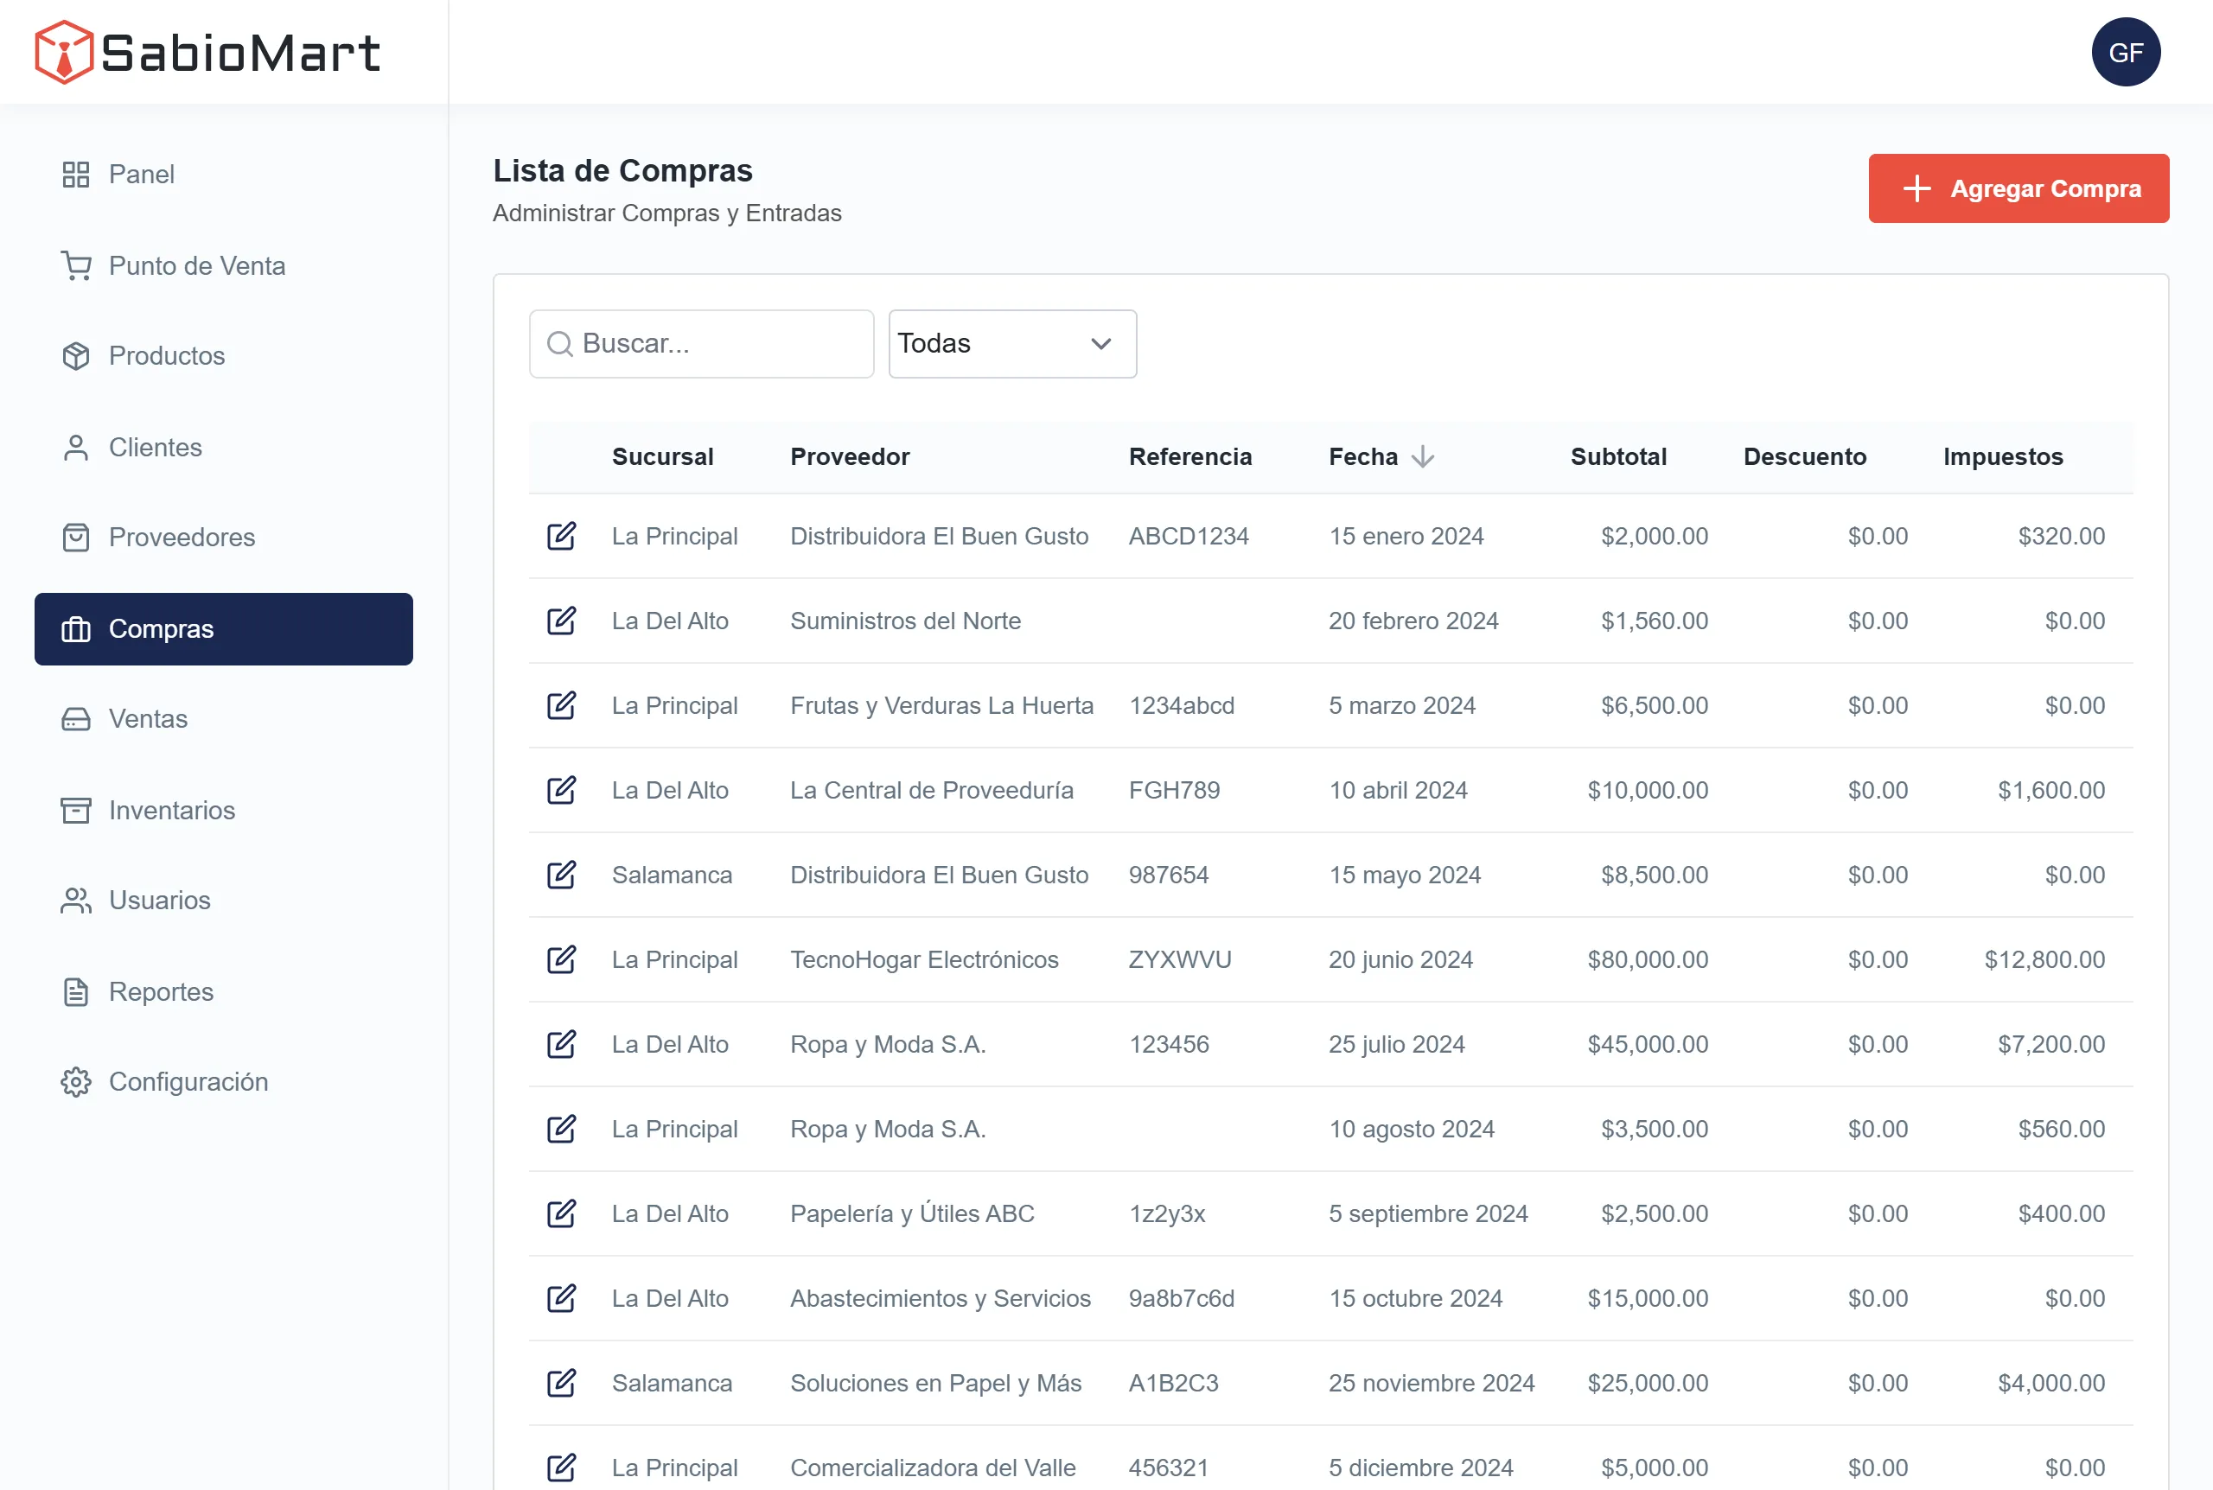Sort by Sucursal column header

(662, 457)
